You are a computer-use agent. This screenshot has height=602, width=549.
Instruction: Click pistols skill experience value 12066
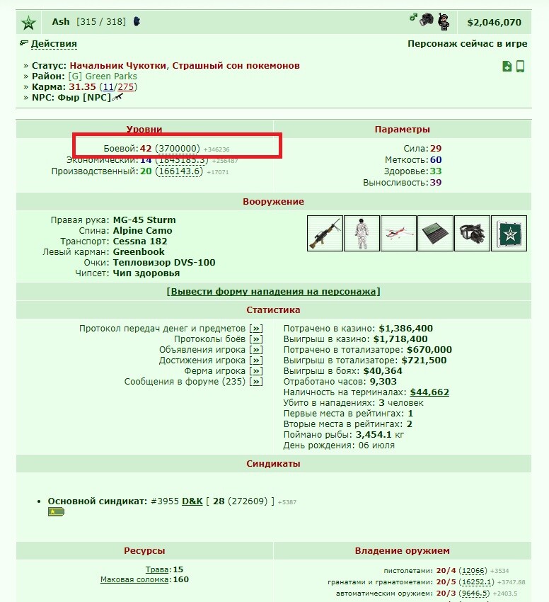[473, 571]
